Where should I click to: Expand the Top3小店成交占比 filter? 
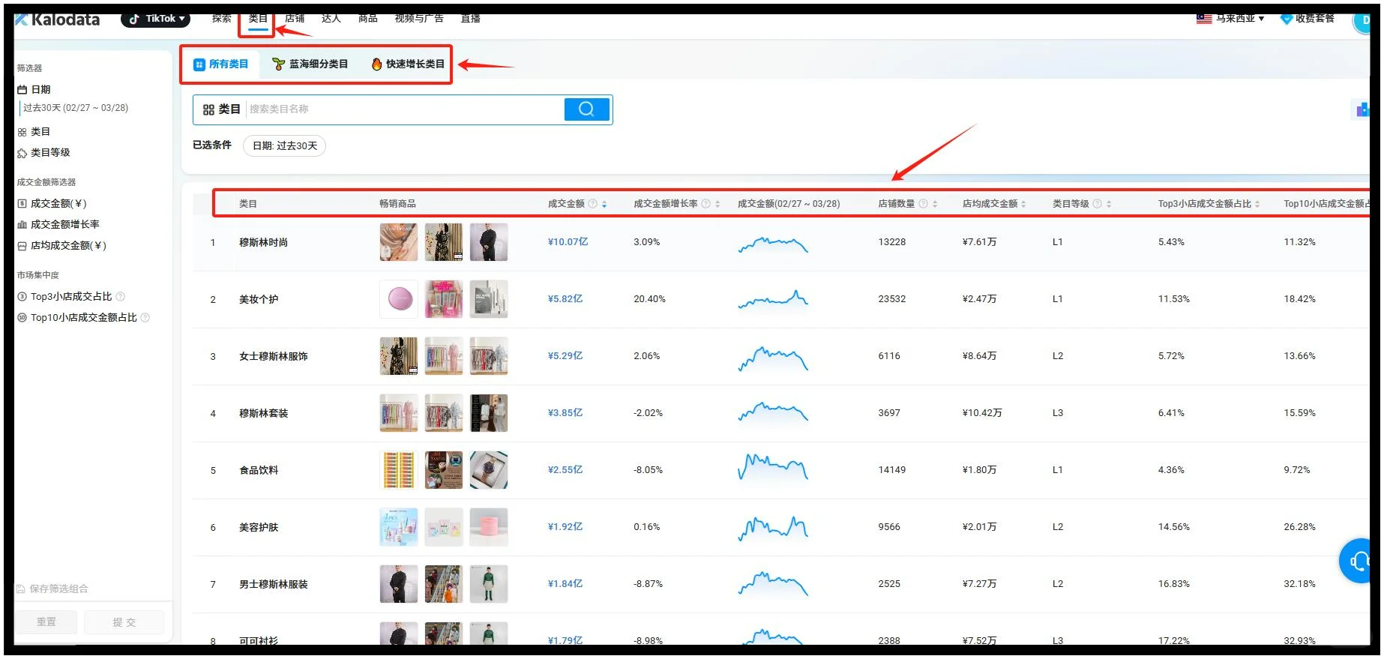[x=64, y=297]
